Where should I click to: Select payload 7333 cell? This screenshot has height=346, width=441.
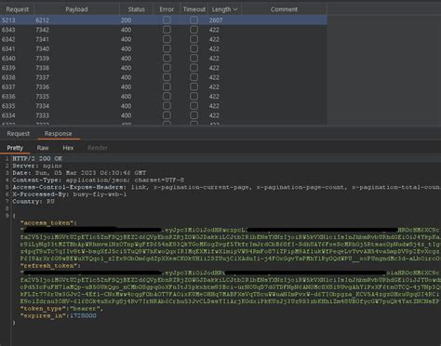(42, 115)
